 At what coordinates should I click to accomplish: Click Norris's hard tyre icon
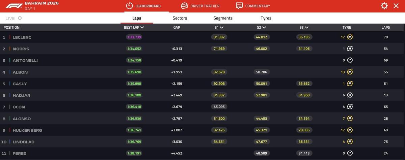click(350, 49)
